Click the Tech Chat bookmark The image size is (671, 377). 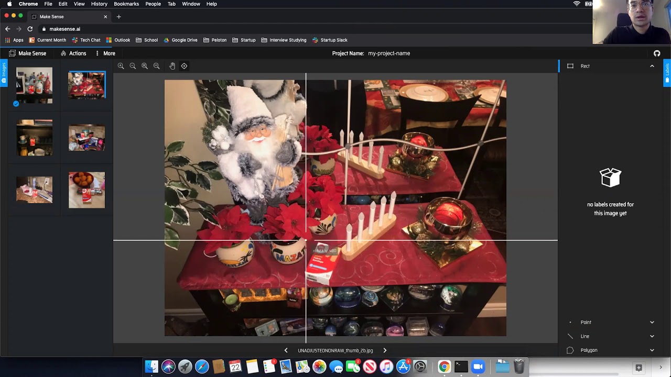[86, 40]
